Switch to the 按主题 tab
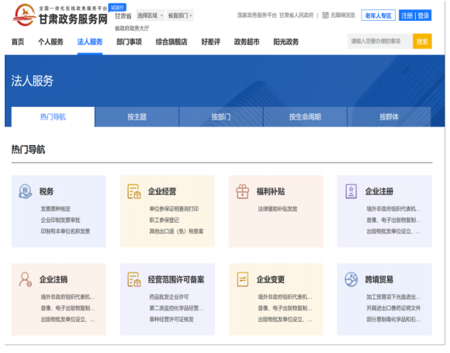 [x=137, y=117]
